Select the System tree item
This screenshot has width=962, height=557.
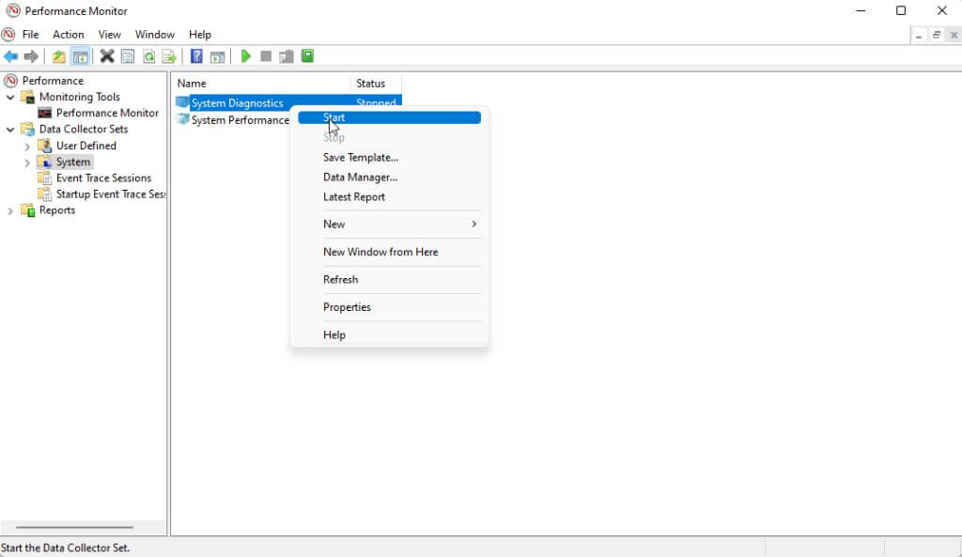tap(73, 162)
